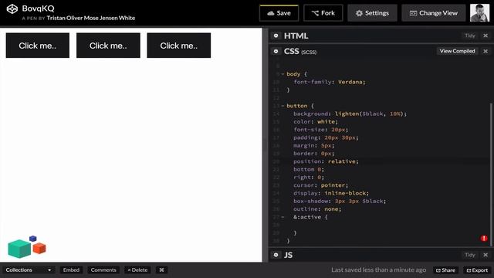Save the pen
Viewport: 494px width, 278px height.
279,13
